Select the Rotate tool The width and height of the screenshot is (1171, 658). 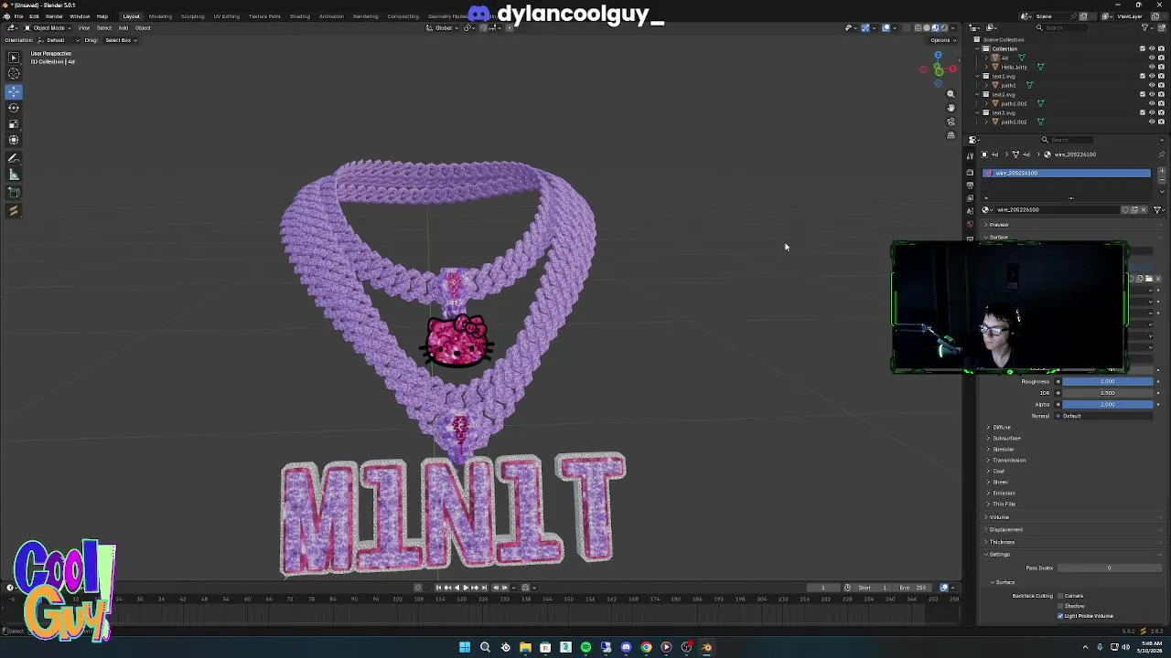click(14, 108)
